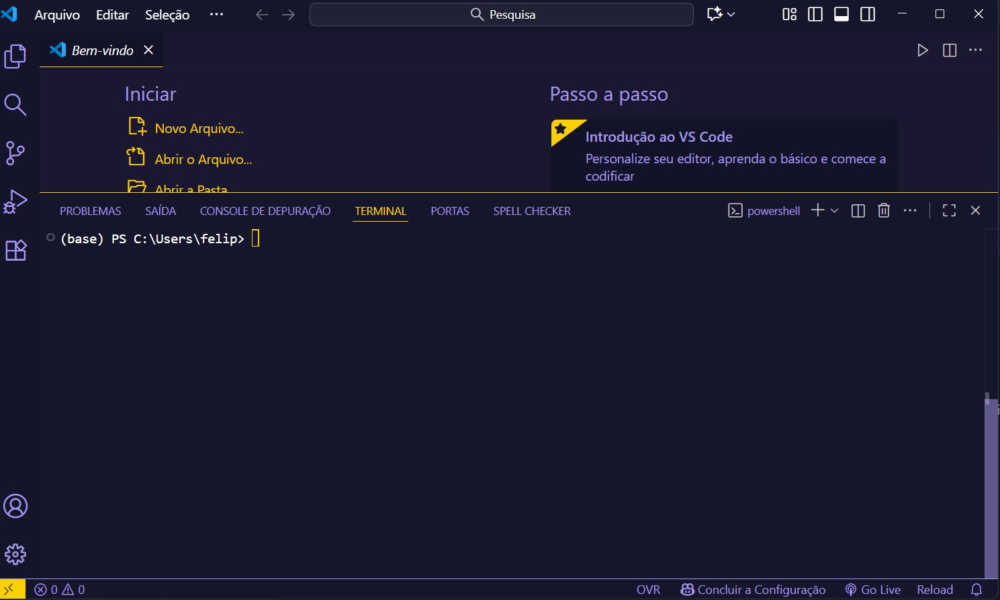The image size is (1000, 600).
Task: Toggle the primary sidebar layout control
Action: coord(815,13)
